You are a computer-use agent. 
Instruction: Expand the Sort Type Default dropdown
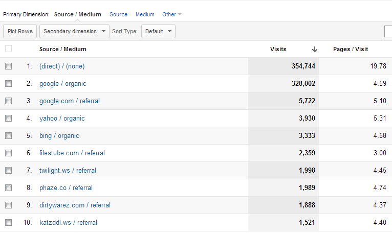pos(158,31)
